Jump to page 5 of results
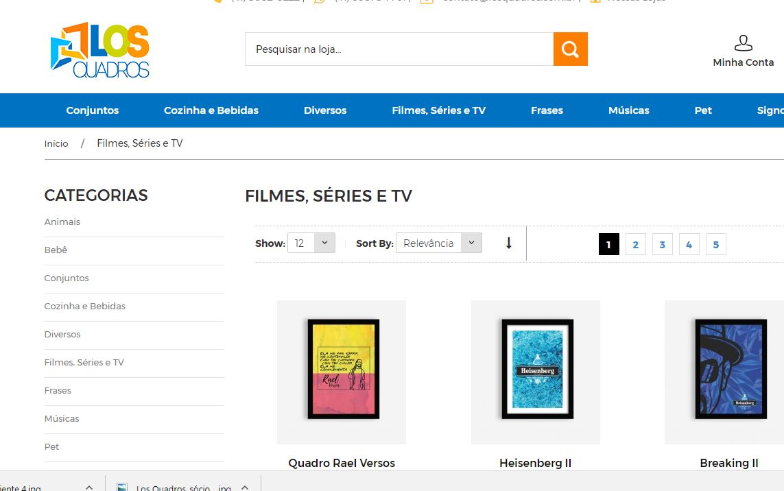The width and height of the screenshot is (784, 491). pos(715,245)
